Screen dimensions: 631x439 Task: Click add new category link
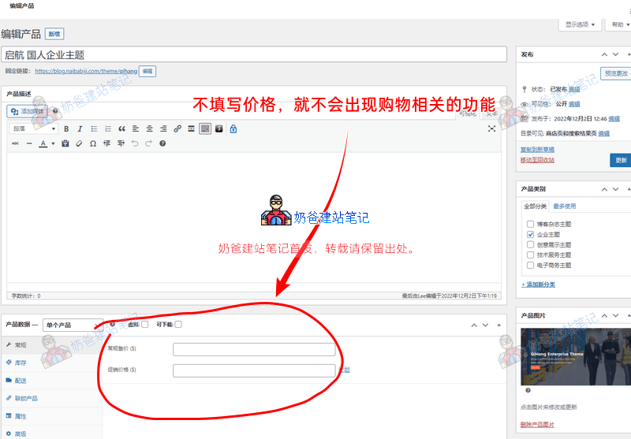538,285
